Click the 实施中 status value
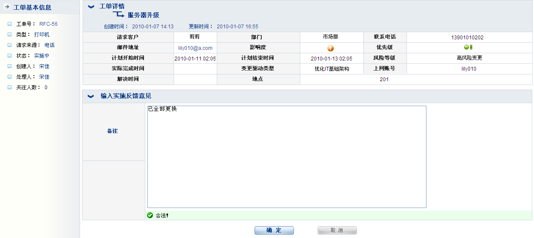Screen dimensions: 534x238 42,56
